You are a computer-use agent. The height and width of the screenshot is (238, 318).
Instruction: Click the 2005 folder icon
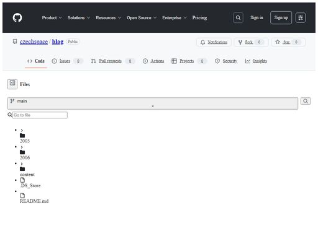tap(22, 136)
